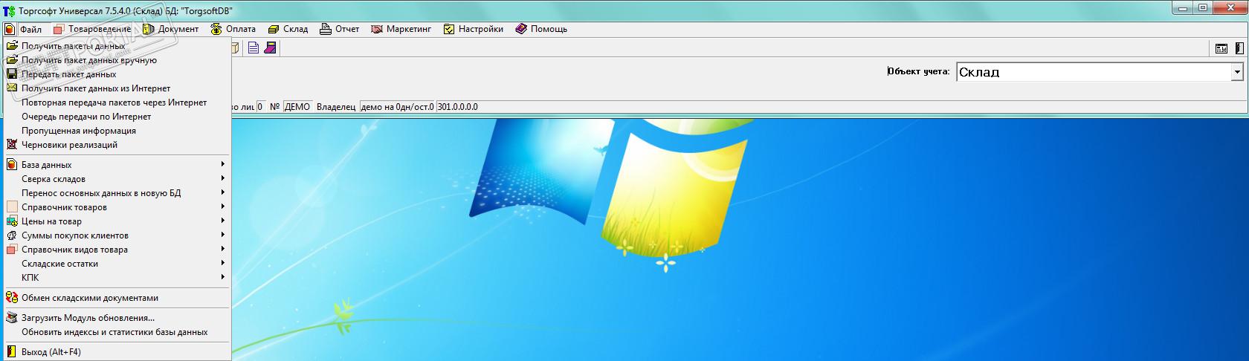Expand the КПК submenu
This screenshot has width=1249, height=361.
point(117,278)
